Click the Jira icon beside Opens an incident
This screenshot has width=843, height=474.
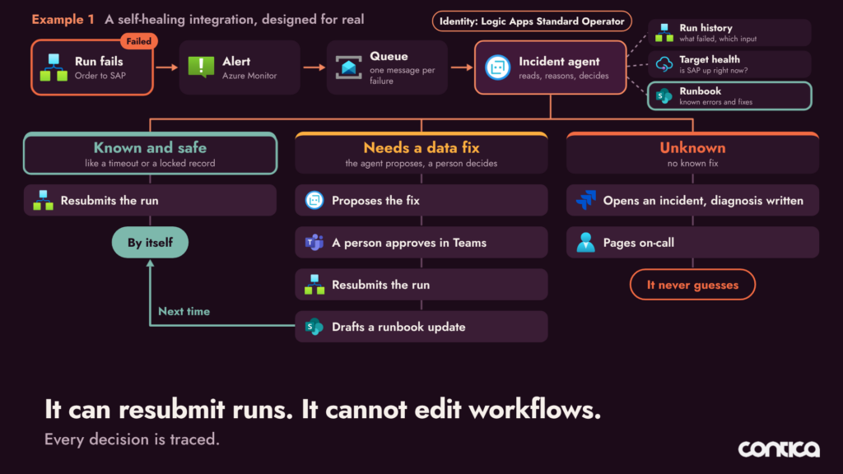point(586,201)
